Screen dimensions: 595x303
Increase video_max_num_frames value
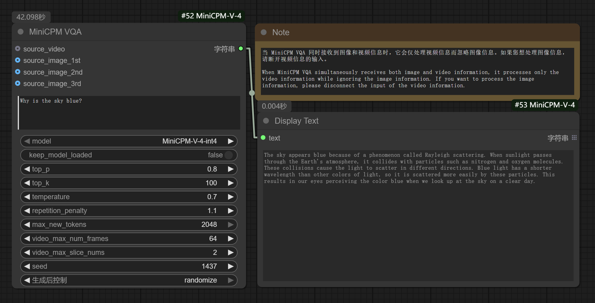click(231, 239)
